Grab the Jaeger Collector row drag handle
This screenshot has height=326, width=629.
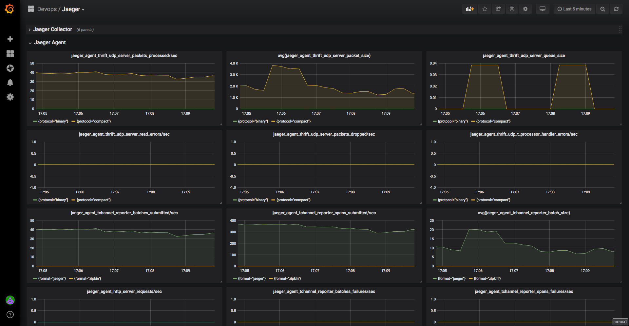[x=620, y=29]
